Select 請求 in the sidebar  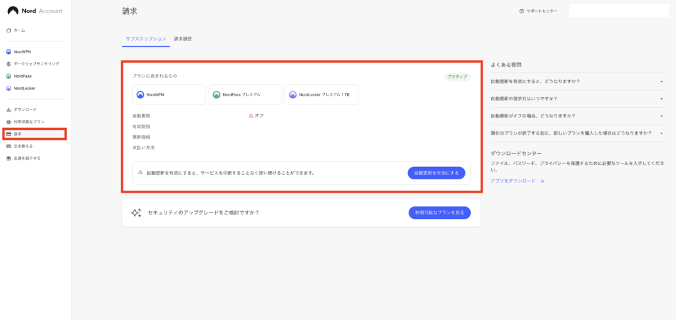pos(34,134)
